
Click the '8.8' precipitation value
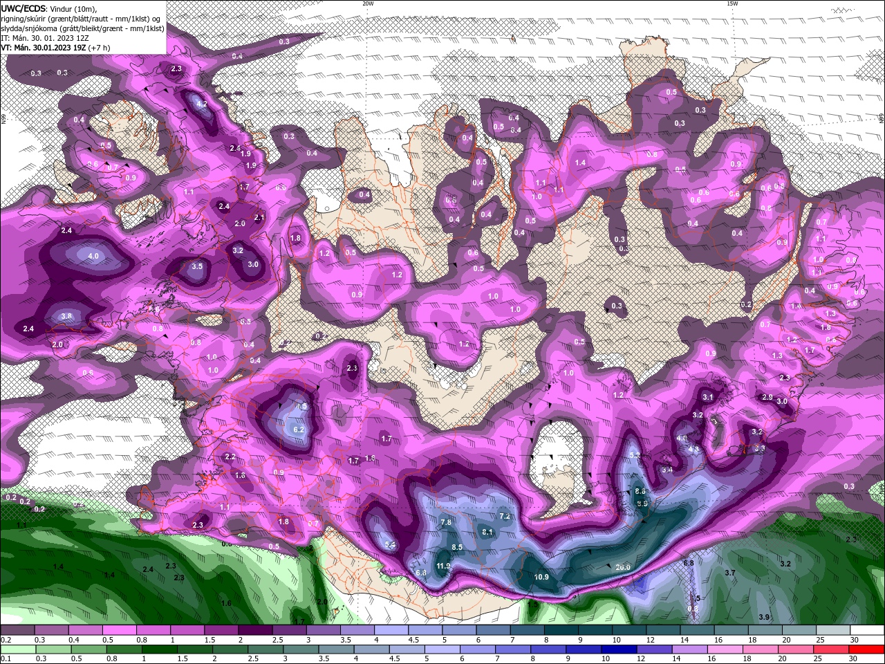640,491
